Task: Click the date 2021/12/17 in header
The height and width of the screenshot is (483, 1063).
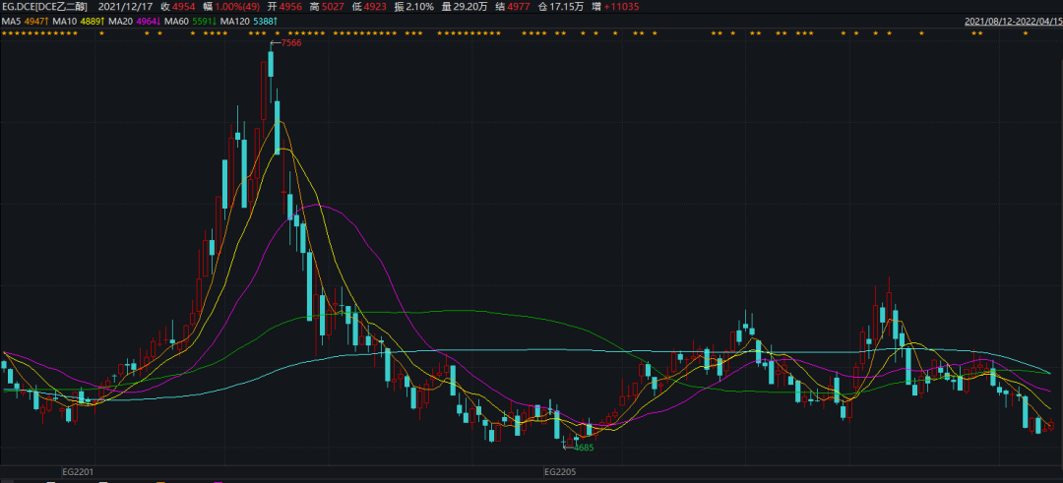Action: pyautogui.click(x=127, y=6)
